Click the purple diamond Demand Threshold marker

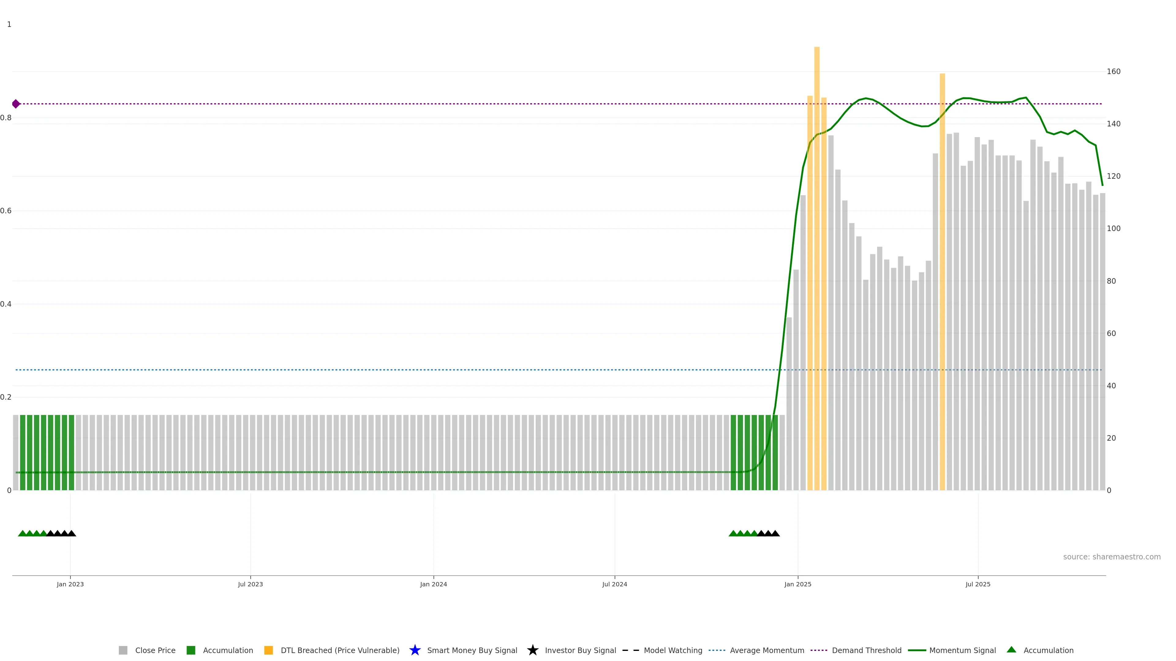pyautogui.click(x=16, y=104)
